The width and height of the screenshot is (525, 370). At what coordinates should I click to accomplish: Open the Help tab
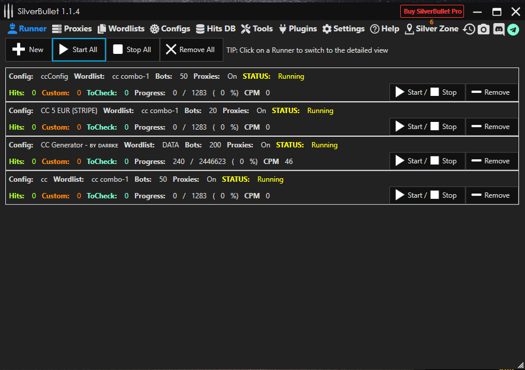(384, 29)
